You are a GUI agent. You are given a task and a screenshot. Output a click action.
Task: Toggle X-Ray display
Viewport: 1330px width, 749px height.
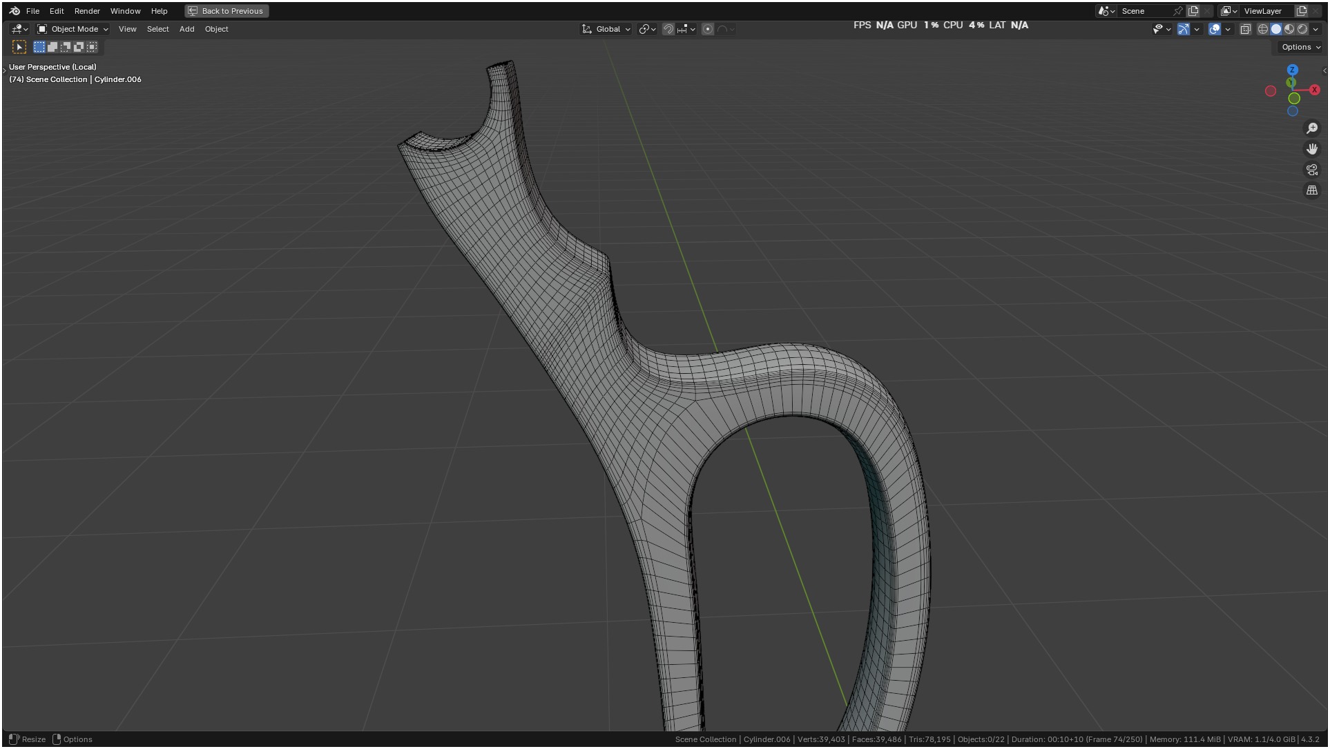[x=1246, y=29]
